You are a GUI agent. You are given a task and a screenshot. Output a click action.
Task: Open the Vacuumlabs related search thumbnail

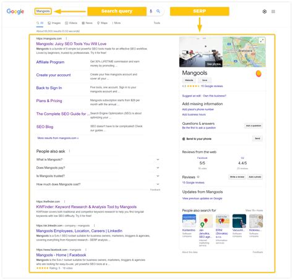[239, 221]
